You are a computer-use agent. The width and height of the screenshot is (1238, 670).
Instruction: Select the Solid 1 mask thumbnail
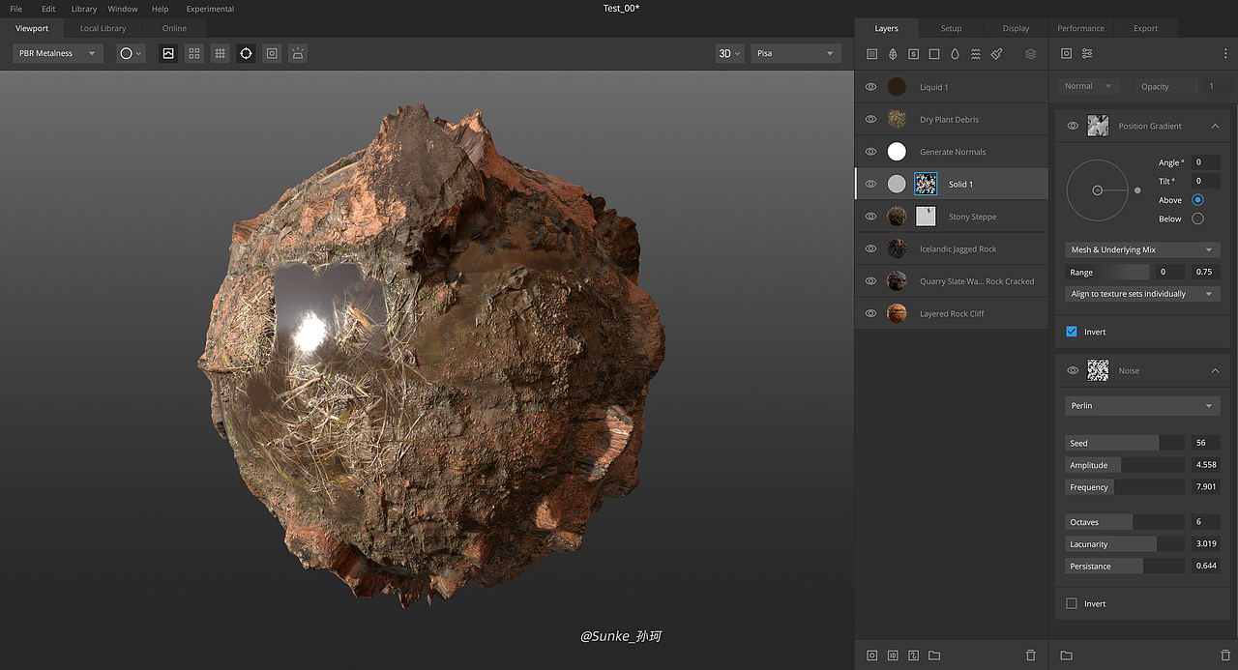(x=926, y=184)
